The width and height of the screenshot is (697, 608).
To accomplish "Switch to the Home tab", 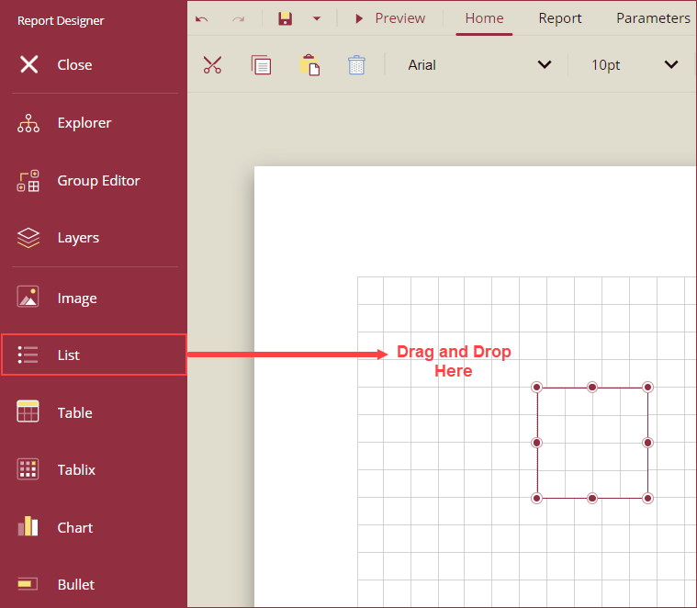I will point(484,18).
